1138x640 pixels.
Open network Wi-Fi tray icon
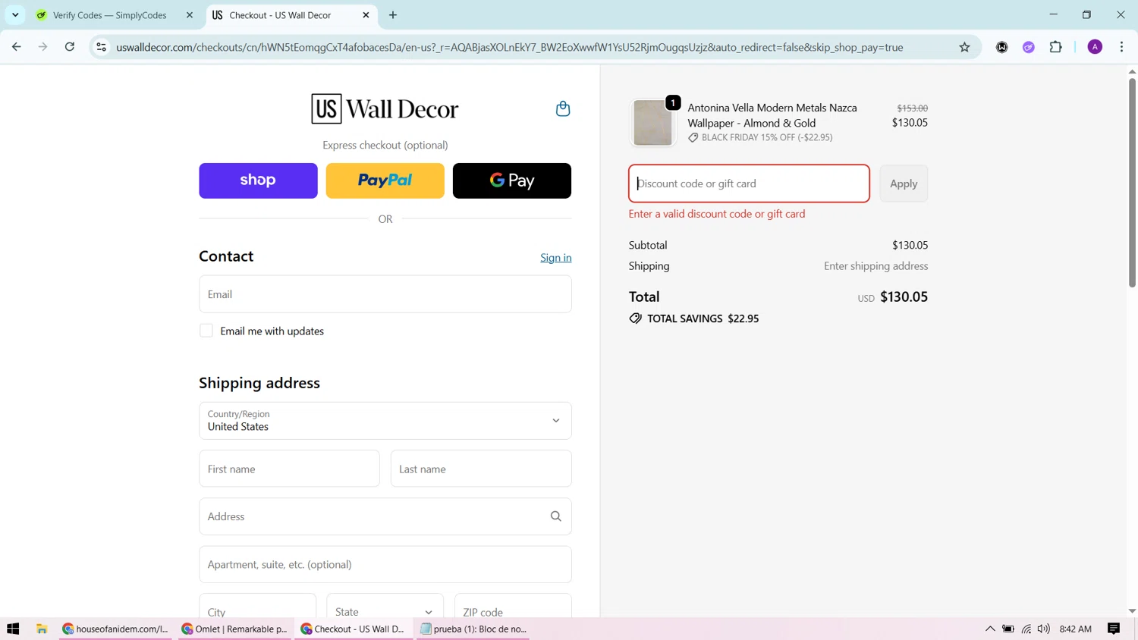tap(1026, 629)
